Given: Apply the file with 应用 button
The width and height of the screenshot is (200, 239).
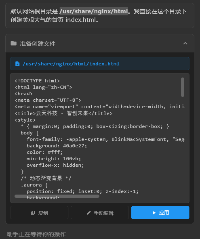Looking at the screenshot, I should [x=160, y=213].
